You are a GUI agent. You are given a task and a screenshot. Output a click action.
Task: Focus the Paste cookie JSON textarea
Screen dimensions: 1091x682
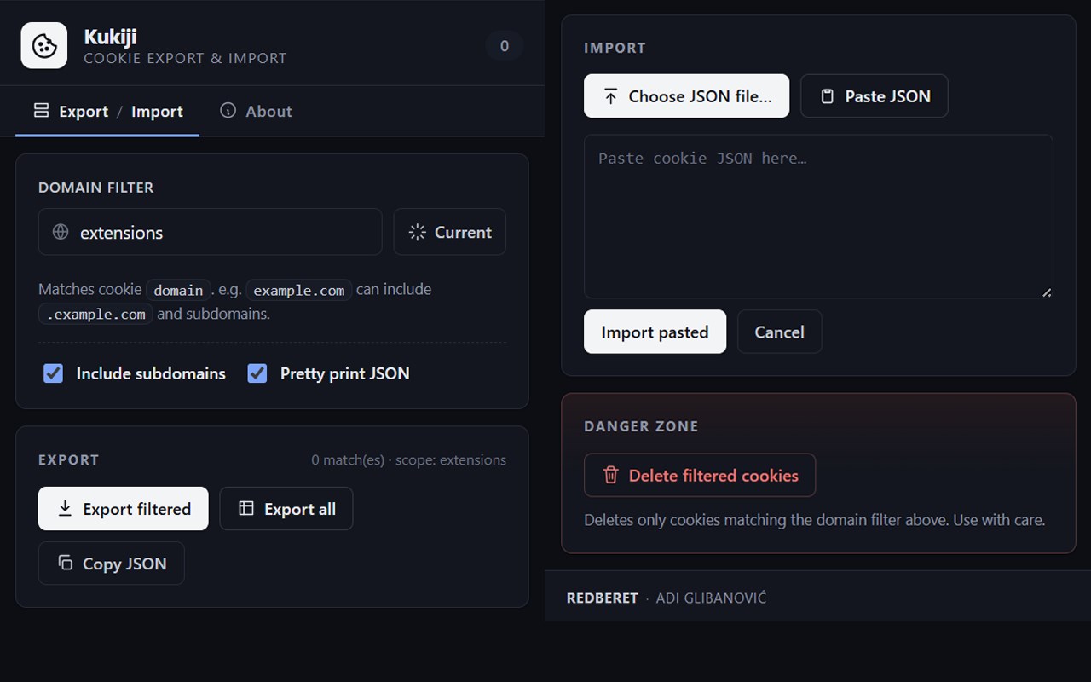pos(818,217)
